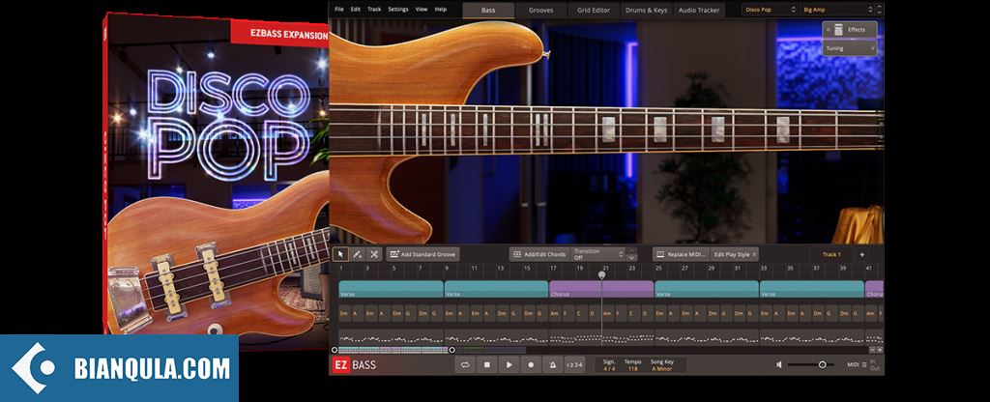990x402 pixels.
Task: Click the left handle of timeline overview
Action: 335,350
